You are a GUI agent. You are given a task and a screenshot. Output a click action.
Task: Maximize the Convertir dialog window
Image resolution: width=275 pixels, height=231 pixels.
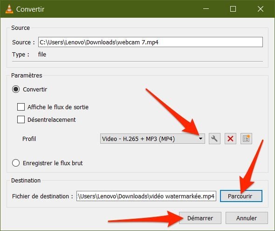233,9
